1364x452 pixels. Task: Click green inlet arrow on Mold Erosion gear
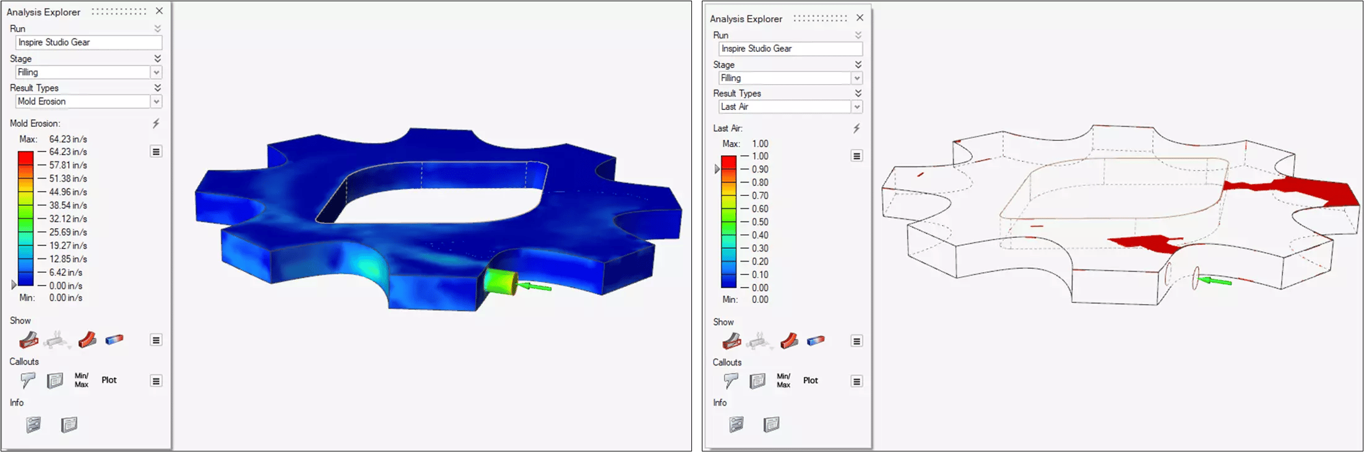click(x=535, y=286)
